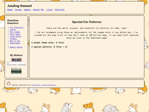Open the Store sidebar link
This screenshot has width=149, height=112.
pyautogui.click(x=13, y=30)
